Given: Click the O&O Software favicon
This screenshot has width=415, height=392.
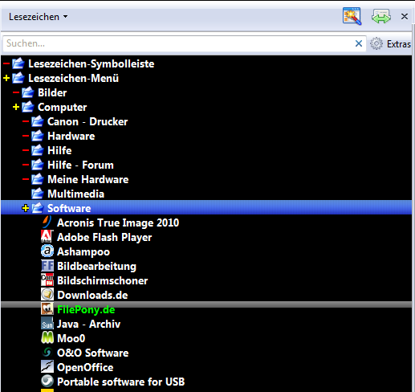Looking at the screenshot, I should point(47,352).
